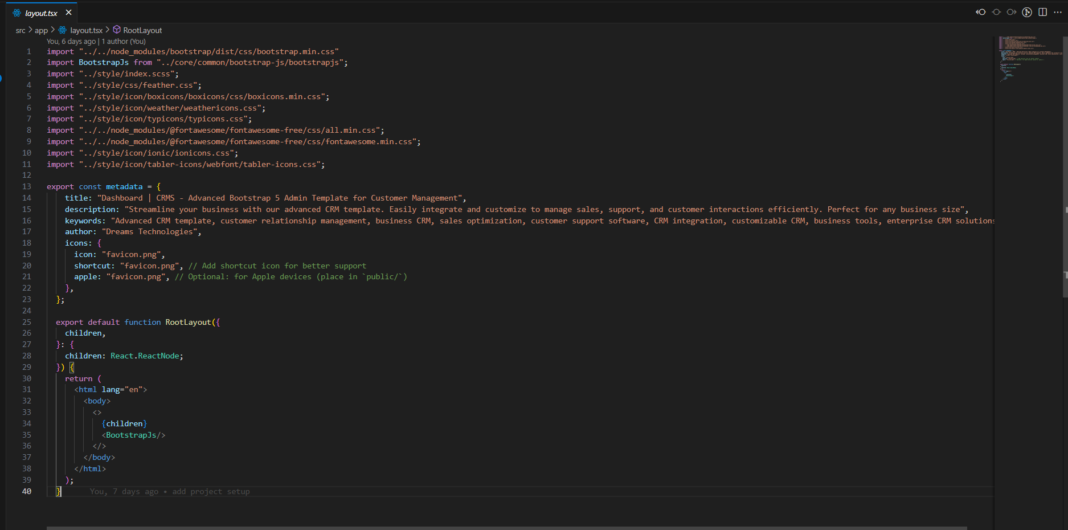Viewport: 1068px width, 530px height.
Task: Open the RootLayout symbol breadcrumb
Action: coord(142,30)
